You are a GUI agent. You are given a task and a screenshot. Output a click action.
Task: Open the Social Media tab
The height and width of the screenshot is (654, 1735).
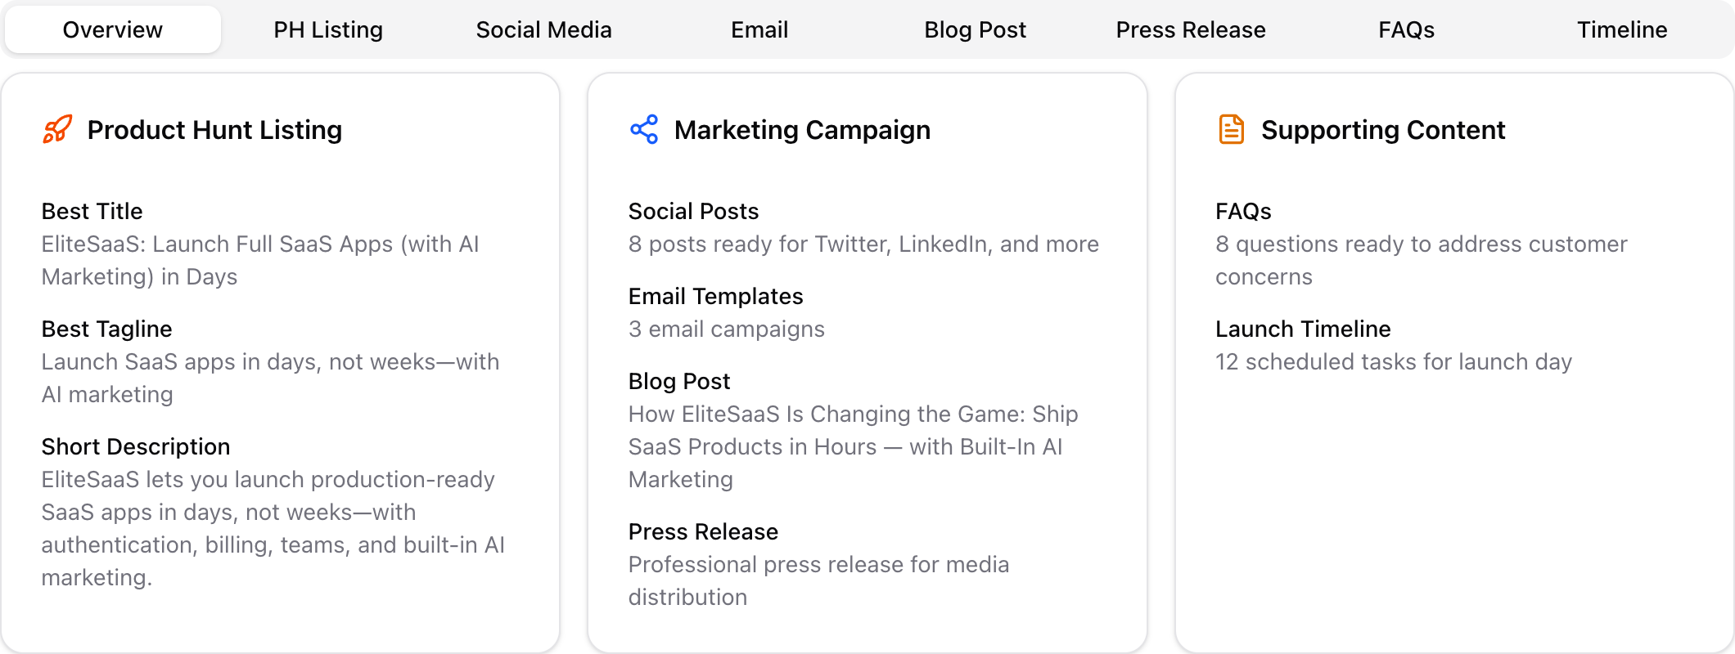tap(543, 30)
